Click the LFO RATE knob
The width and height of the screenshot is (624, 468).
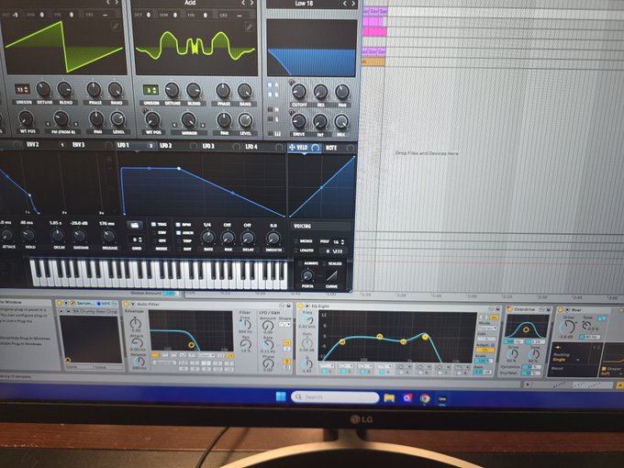point(207,238)
